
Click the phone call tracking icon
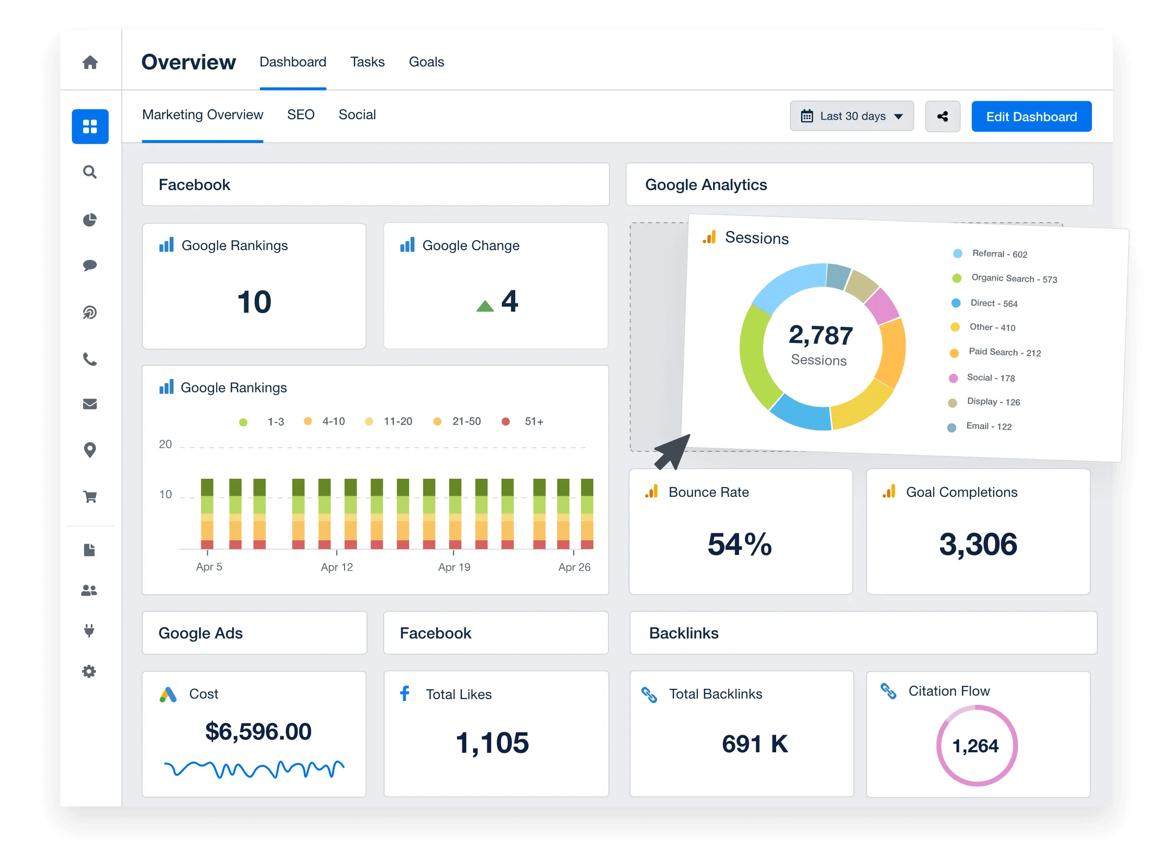click(90, 360)
